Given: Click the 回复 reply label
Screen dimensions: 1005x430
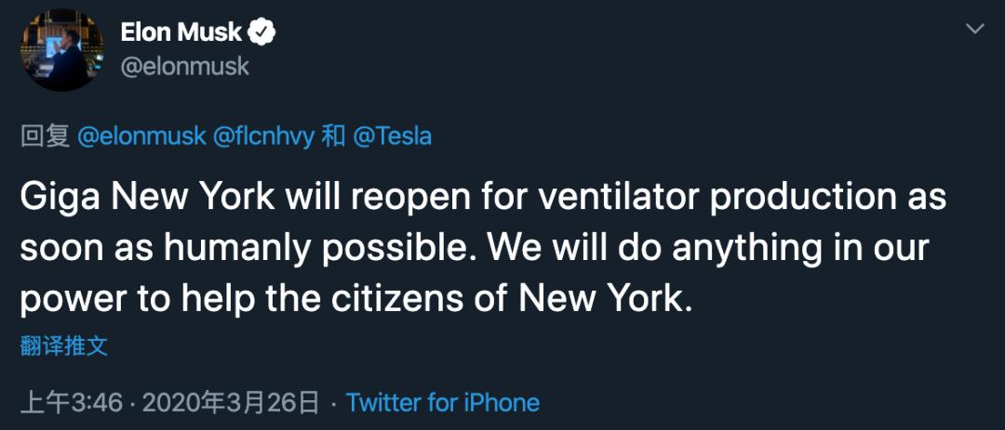Looking at the screenshot, I should pyautogui.click(x=45, y=137).
